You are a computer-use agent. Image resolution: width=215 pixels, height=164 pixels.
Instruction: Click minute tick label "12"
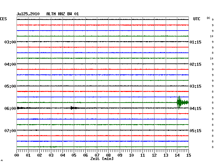point(154,155)
